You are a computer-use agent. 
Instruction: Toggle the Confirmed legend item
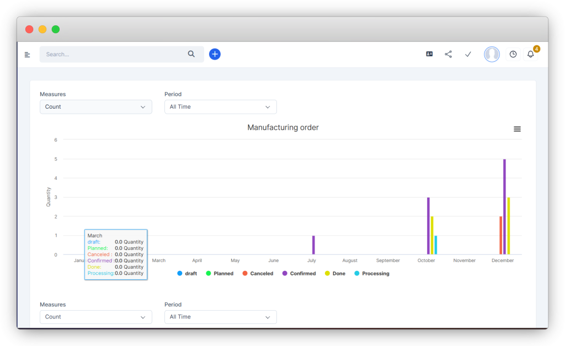tap(299, 274)
